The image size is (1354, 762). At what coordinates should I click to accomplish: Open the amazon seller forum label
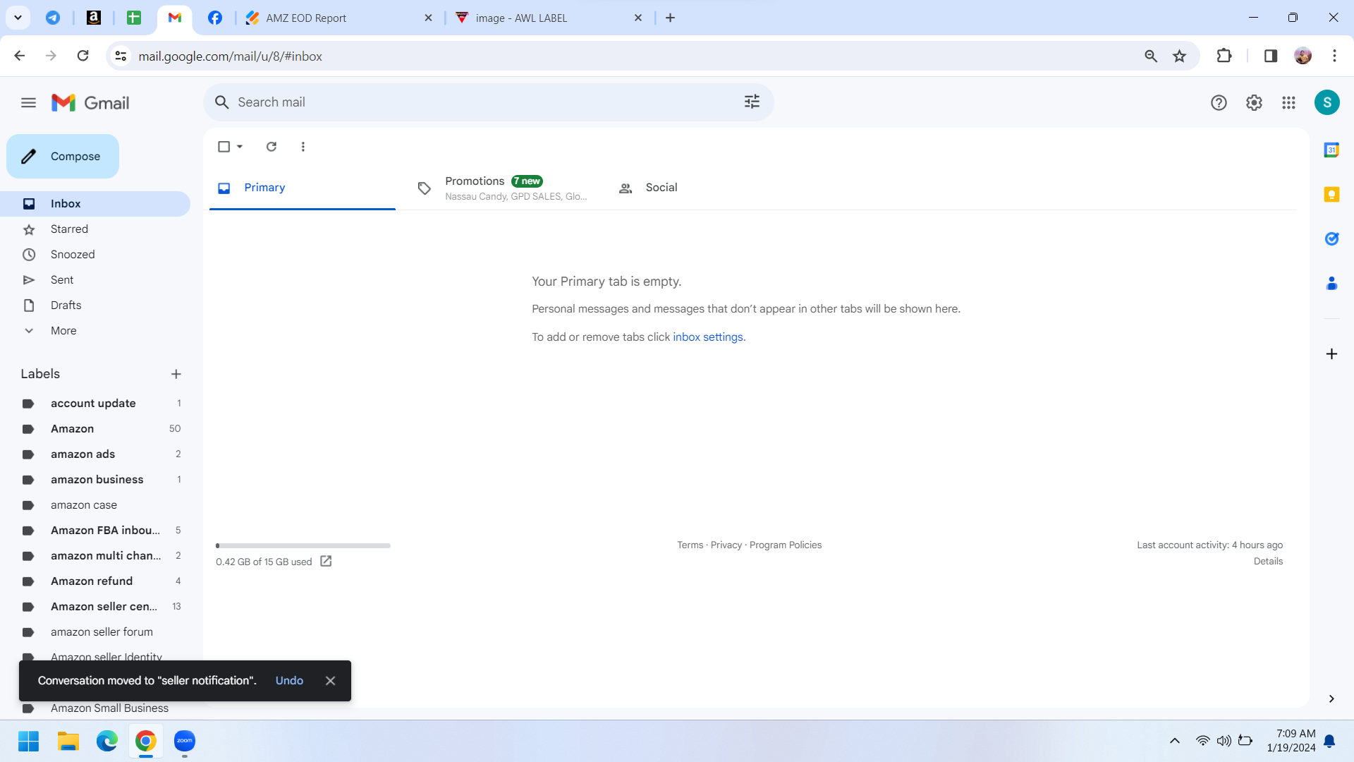[x=95, y=632]
